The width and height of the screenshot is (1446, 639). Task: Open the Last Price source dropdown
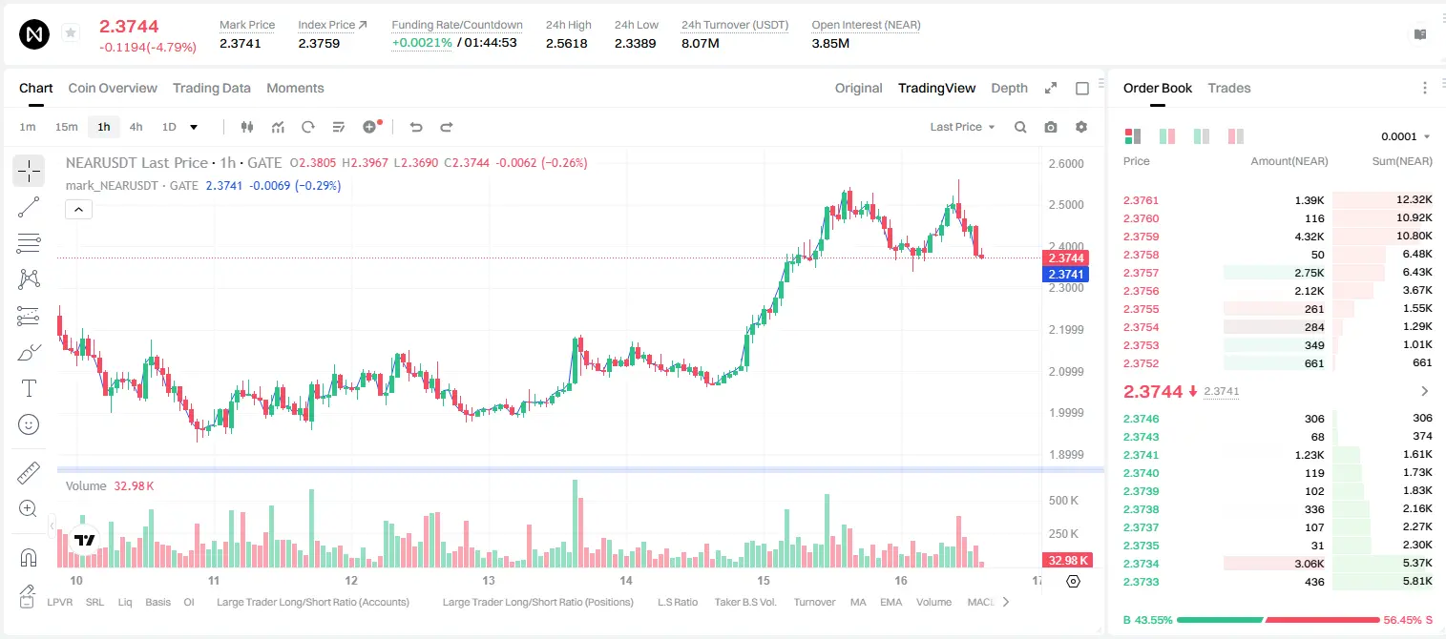click(x=962, y=127)
